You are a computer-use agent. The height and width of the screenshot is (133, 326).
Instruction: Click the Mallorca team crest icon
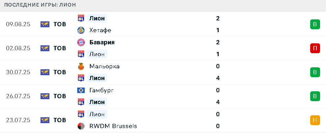click(81, 66)
